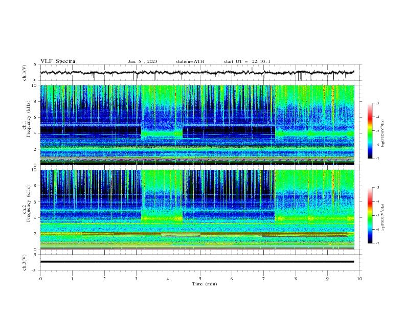This screenshot has height=313, width=405.
Task: Click the ch.2 color scale bar
Action: point(370,215)
